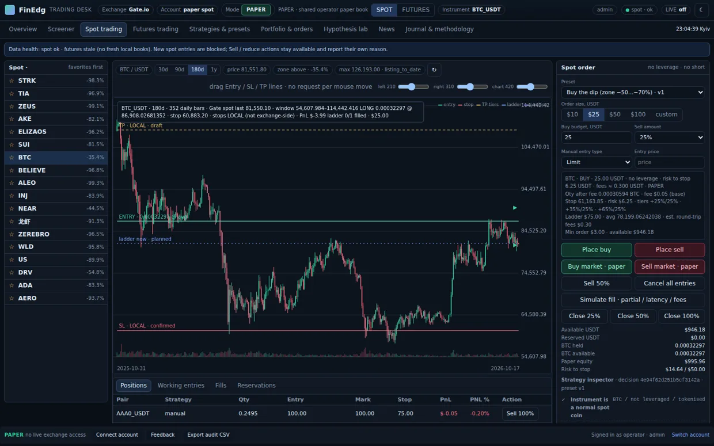Open Overview tab
Image resolution: width=714 pixels, height=446 pixels.
(x=23, y=29)
